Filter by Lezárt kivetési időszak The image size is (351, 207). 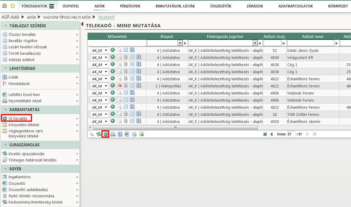pos(28,47)
